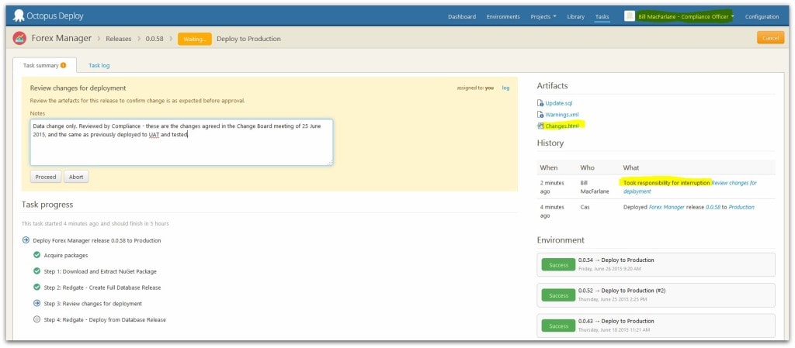
Task: Open the Configuration page
Action: 762,17
